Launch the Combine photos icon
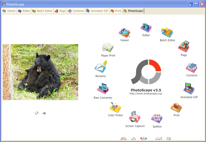The width and height of the screenshot is (206, 142). [x=192, y=67]
